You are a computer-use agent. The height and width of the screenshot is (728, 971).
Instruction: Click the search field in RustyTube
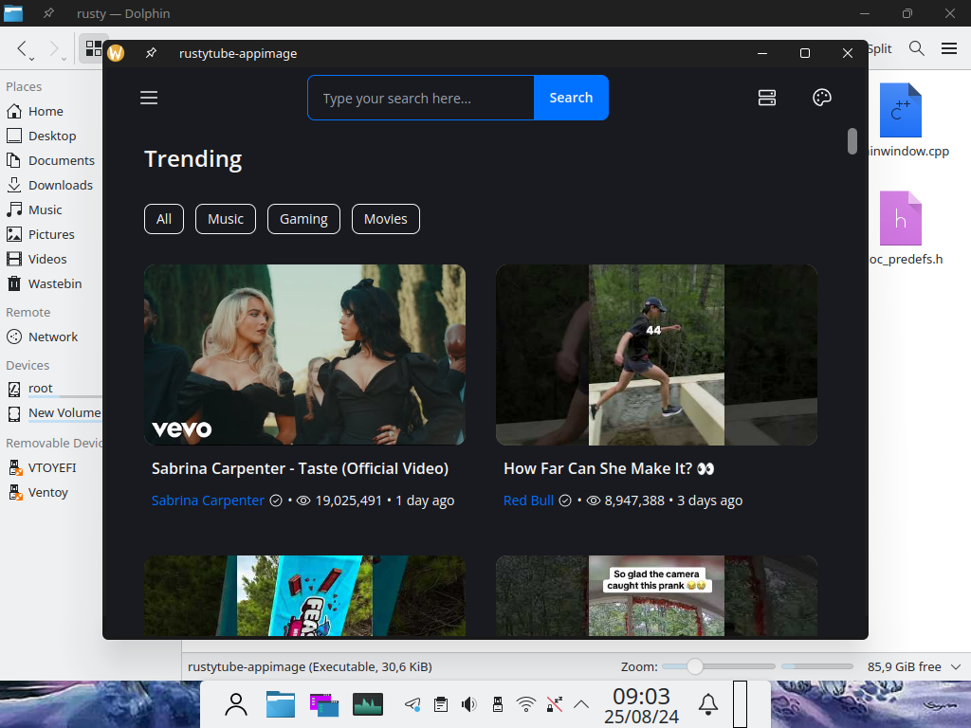(421, 98)
